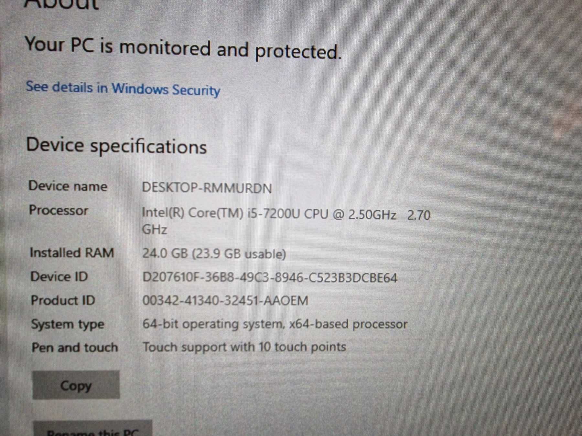
Task: Click the 'Your PC is monitored and protected' text
Action: click(x=183, y=48)
